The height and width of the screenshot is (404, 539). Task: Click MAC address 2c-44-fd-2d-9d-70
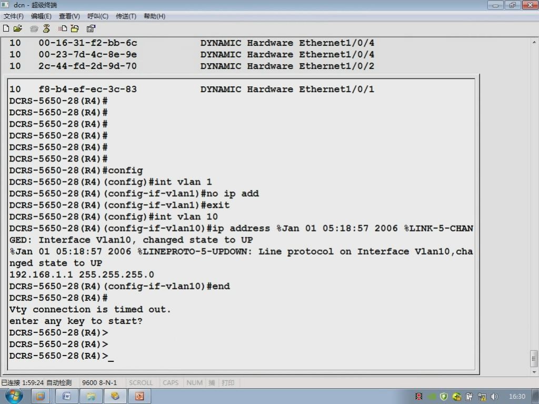click(88, 66)
